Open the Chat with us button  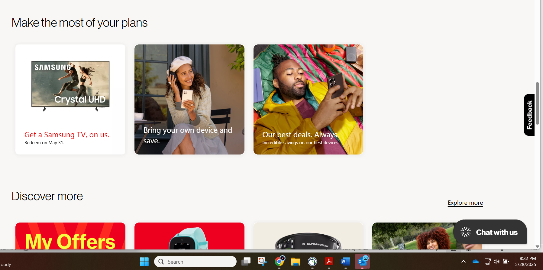click(490, 232)
